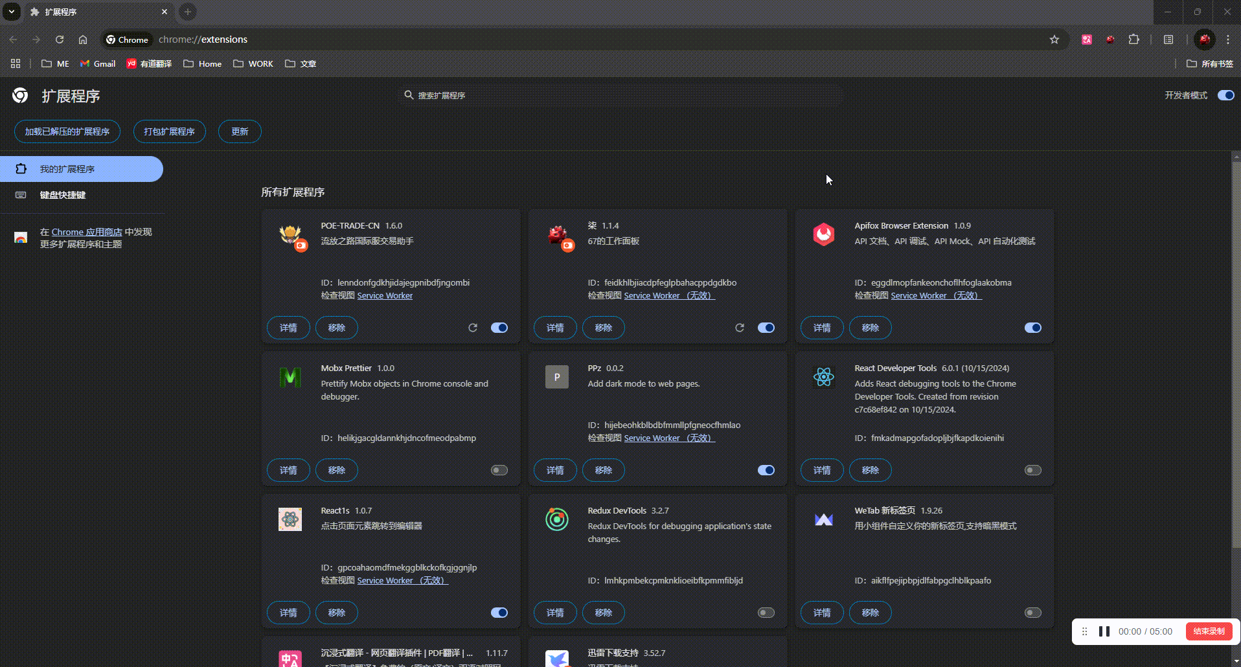Reload the 柒 extension
Viewport: 1241px width, 667px height.
pos(740,328)
